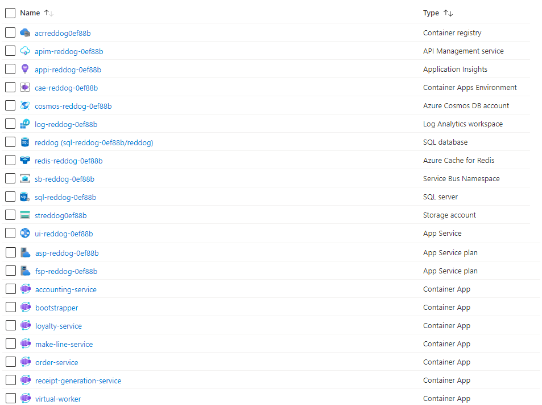This screenshot has height=405, width=542.
Task: Tick the virtual-worker row checkbox
Action: coord(11,398)
